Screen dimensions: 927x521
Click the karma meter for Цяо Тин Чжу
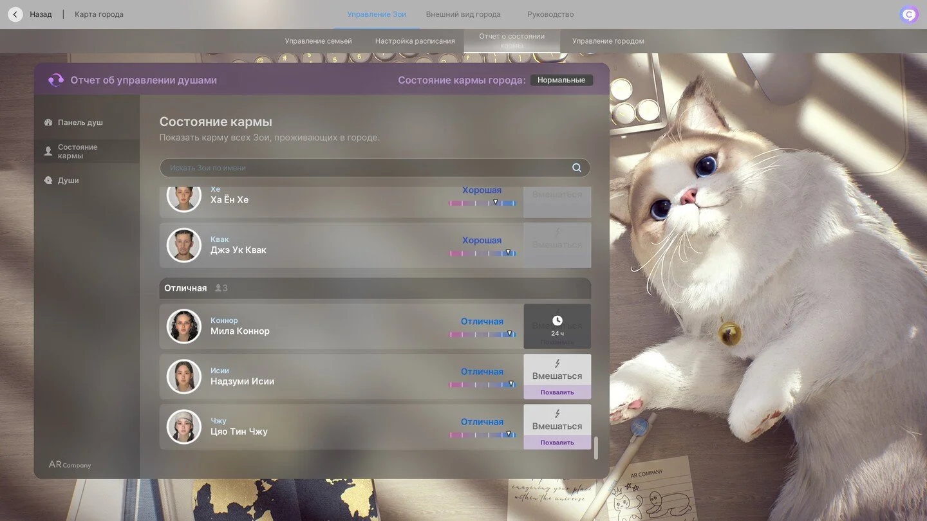[483, 434]
